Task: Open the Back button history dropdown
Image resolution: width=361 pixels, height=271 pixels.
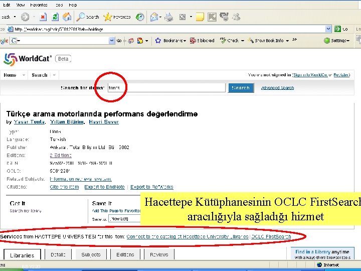Action: (15, 17)
